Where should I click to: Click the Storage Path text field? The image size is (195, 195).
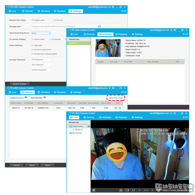(x=64, y=26)
